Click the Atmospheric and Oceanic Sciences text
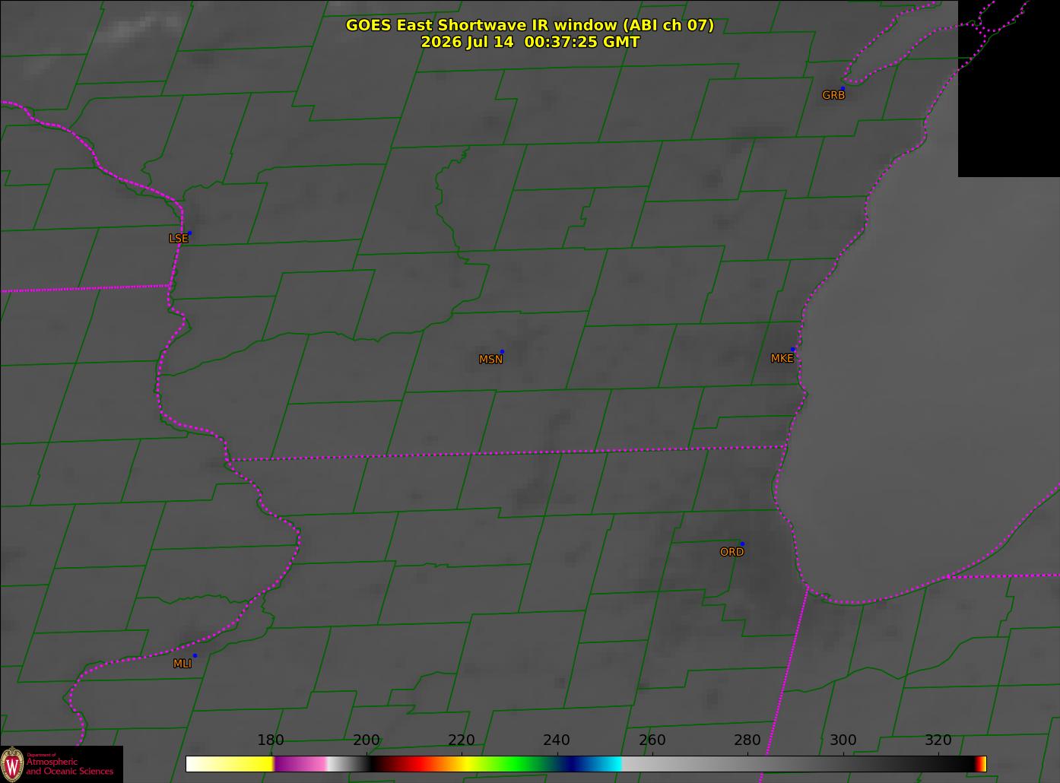 coord(69,766)
